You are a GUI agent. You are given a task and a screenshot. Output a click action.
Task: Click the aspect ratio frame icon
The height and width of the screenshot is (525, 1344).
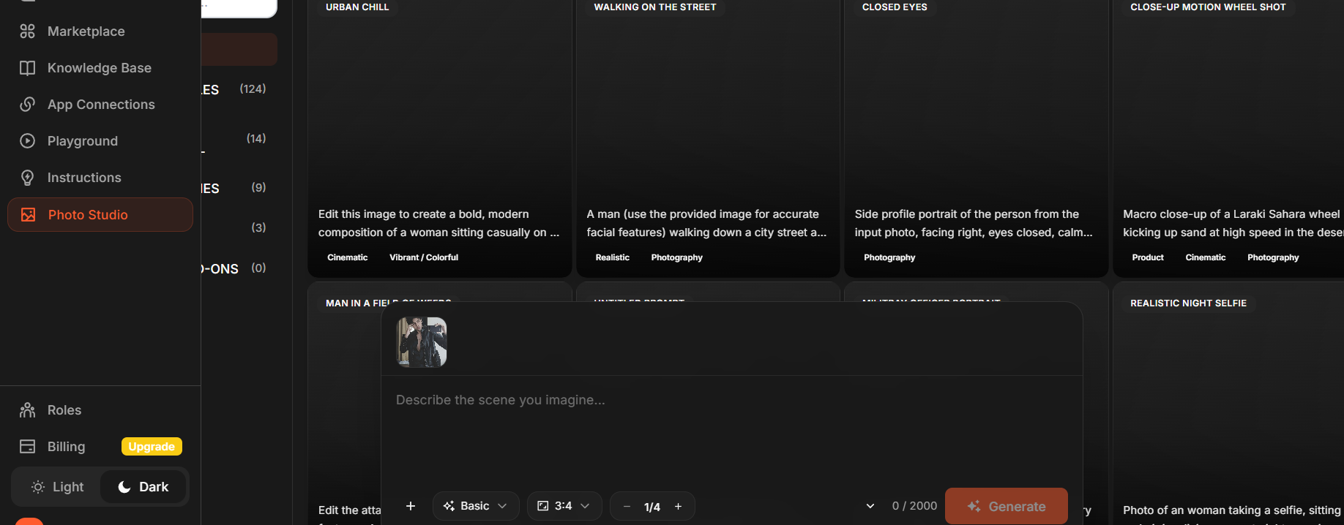point(543,506)
